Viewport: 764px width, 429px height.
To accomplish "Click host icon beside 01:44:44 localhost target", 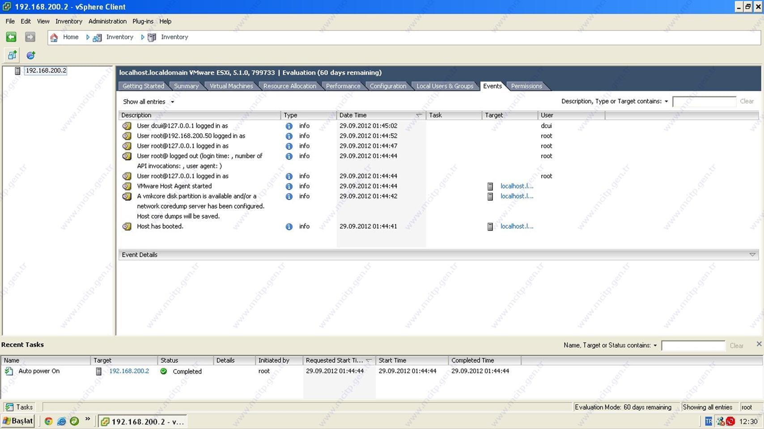I will 490,186.
